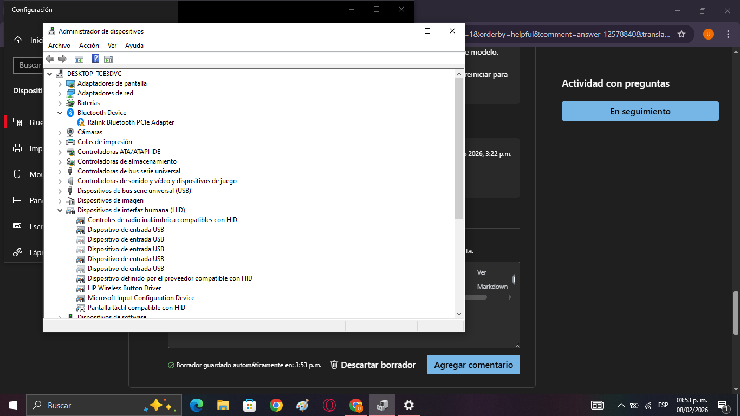This screenshot has height=416, width=740.
Task: Collapse the Bluetooth Device category
Action: click(x=60, y=113)
